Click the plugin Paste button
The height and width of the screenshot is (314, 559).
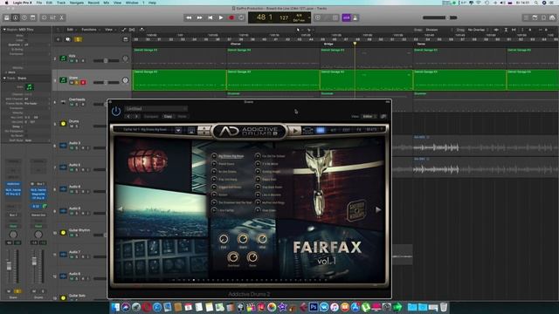tap(183, 116)
